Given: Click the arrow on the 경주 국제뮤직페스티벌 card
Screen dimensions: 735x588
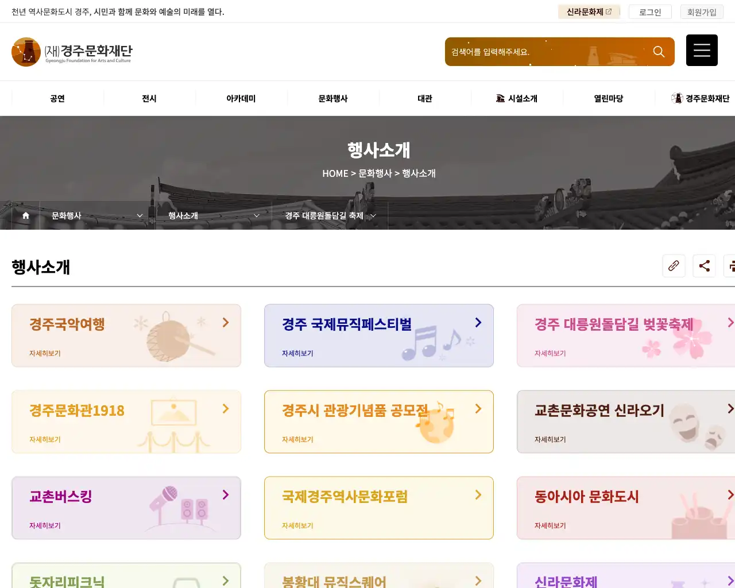Looking at the screenshot, I should tap(478, 323).
